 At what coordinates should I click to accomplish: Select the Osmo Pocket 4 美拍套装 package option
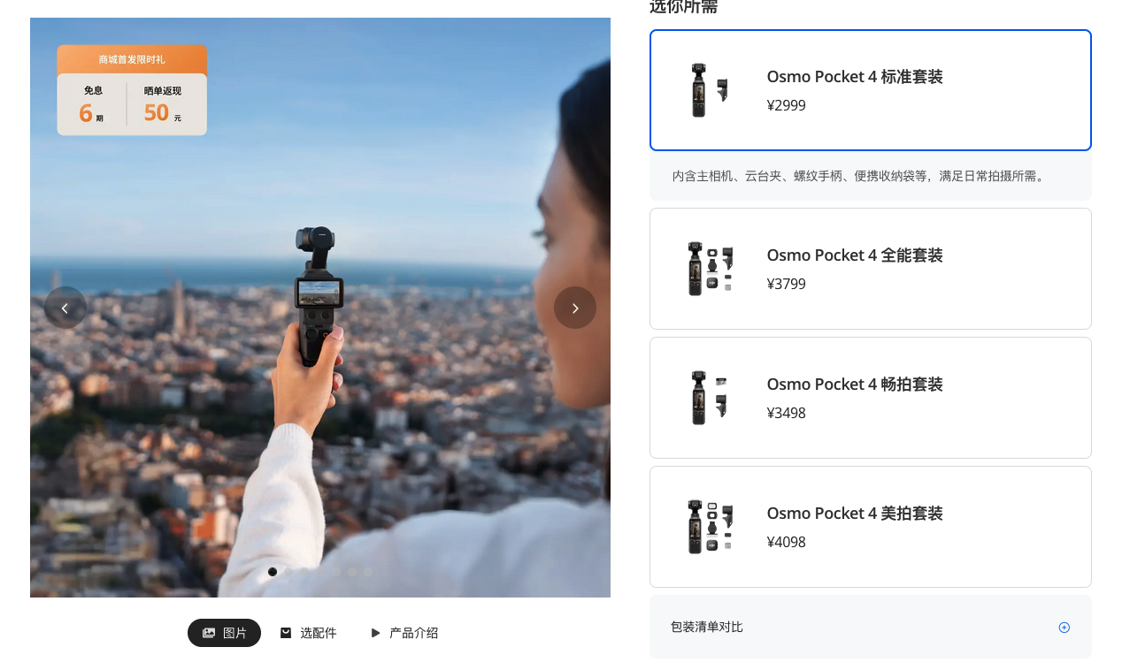pos(870,526)
